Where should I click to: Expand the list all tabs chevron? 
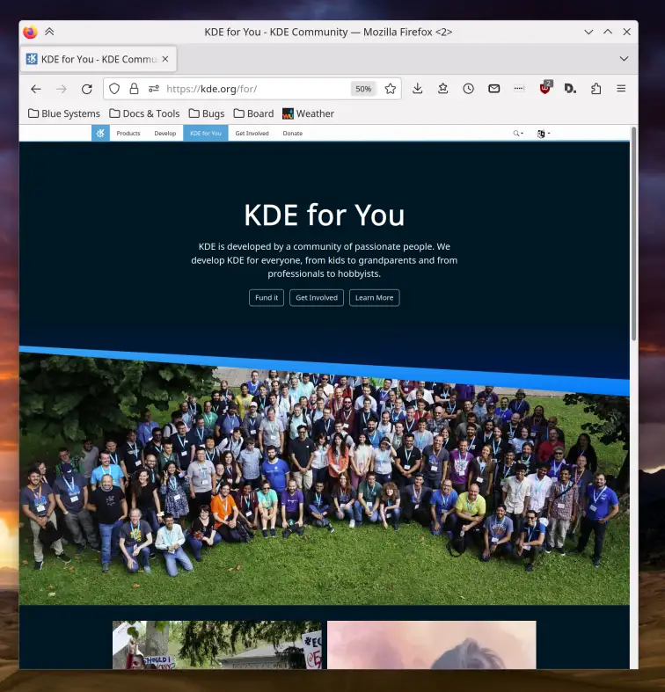[624, 59]
